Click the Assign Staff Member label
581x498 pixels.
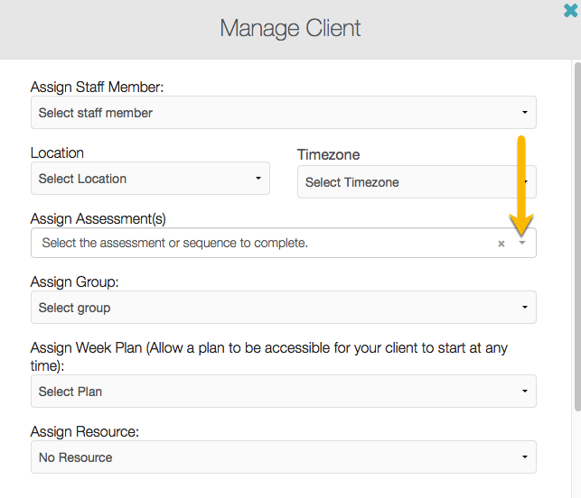97,88
